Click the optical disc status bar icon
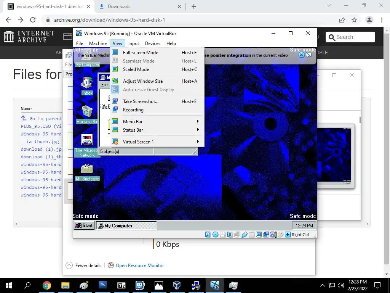The image size is (390, 293). pyautogui.click(x=216, y=235)
